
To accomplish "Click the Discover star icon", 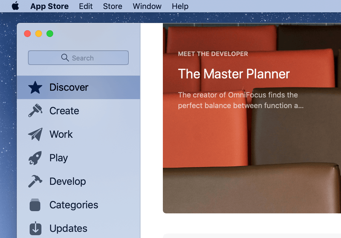I will 35,87.
